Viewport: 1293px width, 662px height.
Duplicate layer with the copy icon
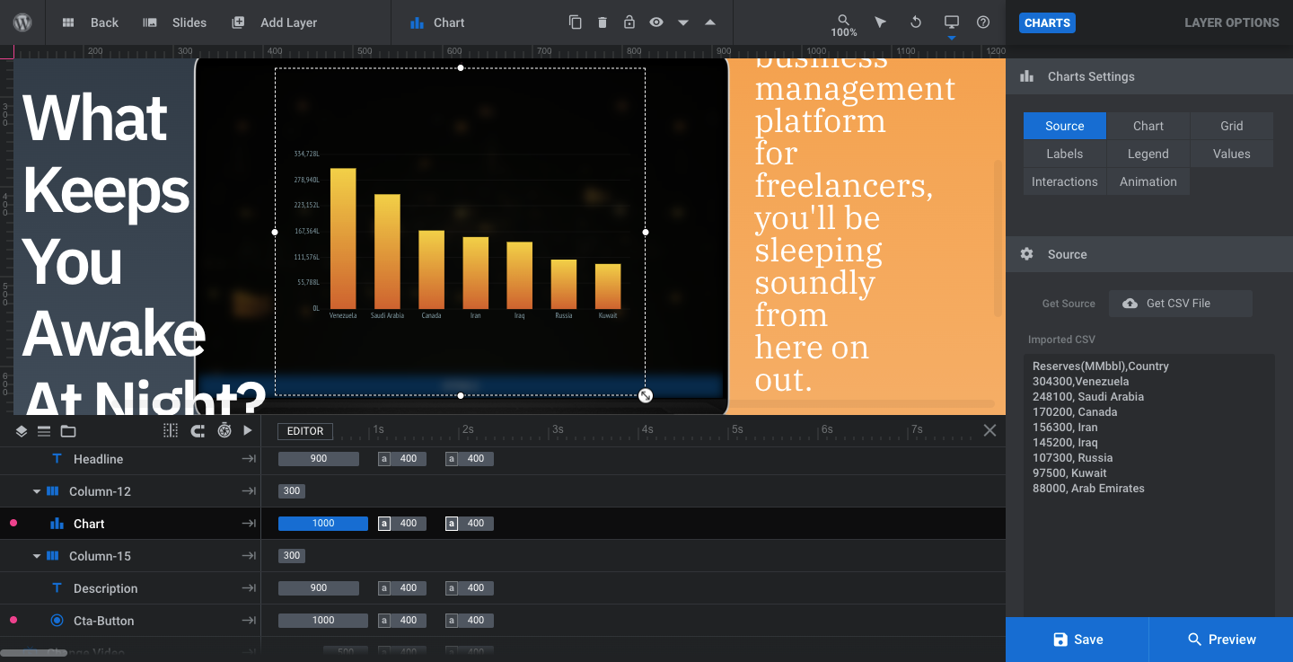[576, 22]
